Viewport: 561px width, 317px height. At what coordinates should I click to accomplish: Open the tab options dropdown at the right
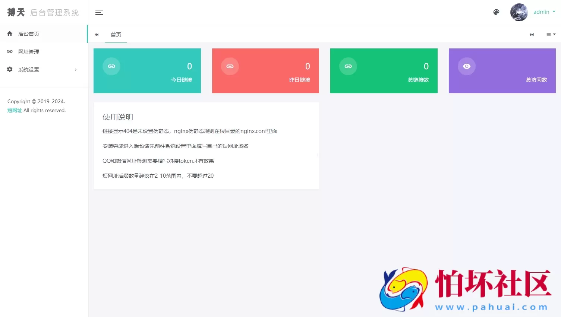[x=551, y=35]
